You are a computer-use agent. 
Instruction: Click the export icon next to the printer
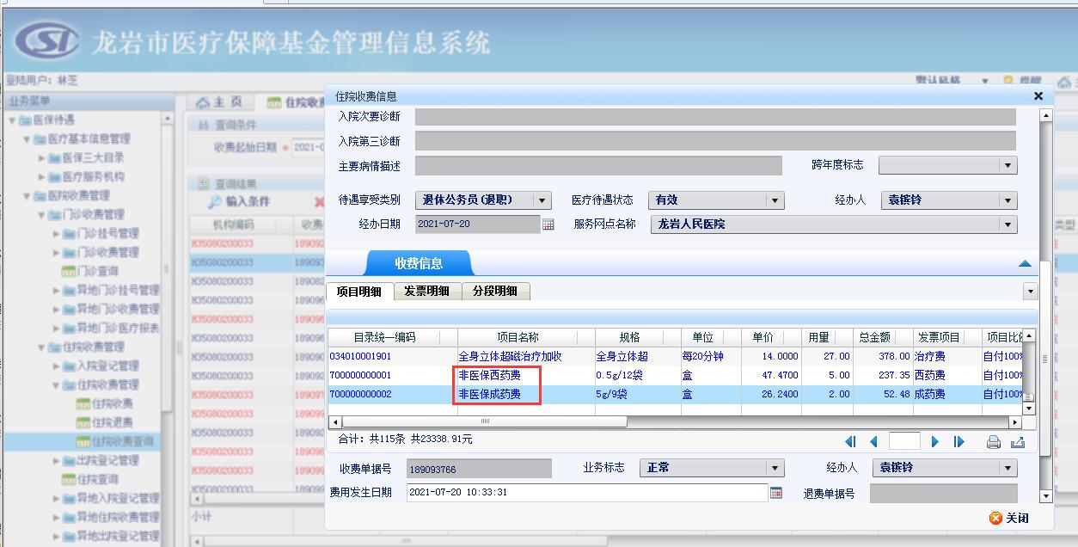(1018, 442)
